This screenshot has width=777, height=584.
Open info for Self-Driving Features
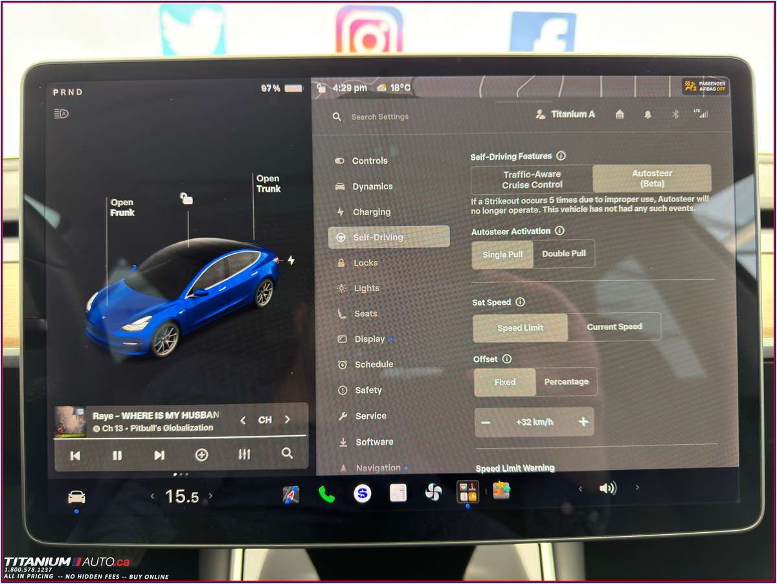561,156
